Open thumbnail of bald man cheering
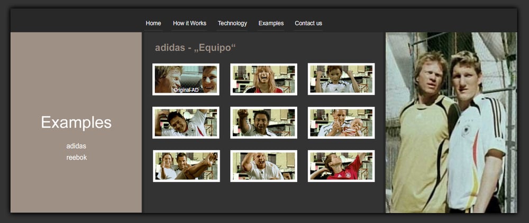The height and width of the screenshot is (223, 529). pos(263,166)
